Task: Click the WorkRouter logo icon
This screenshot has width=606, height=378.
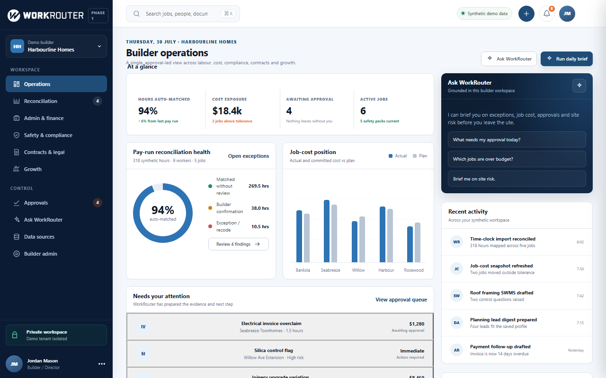Action: pos(14,16)
